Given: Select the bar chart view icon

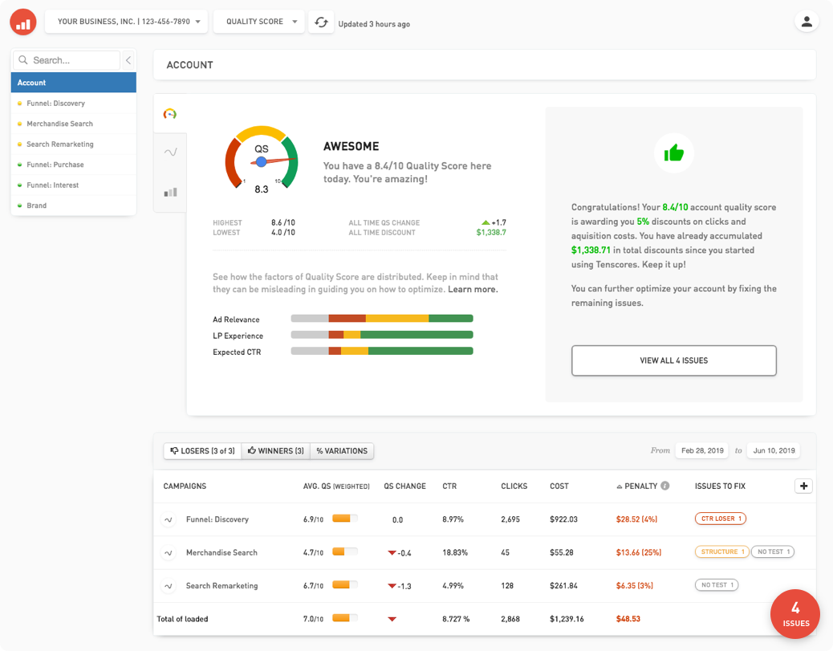Looking at the screenshot, I should (x=170, y=193).
